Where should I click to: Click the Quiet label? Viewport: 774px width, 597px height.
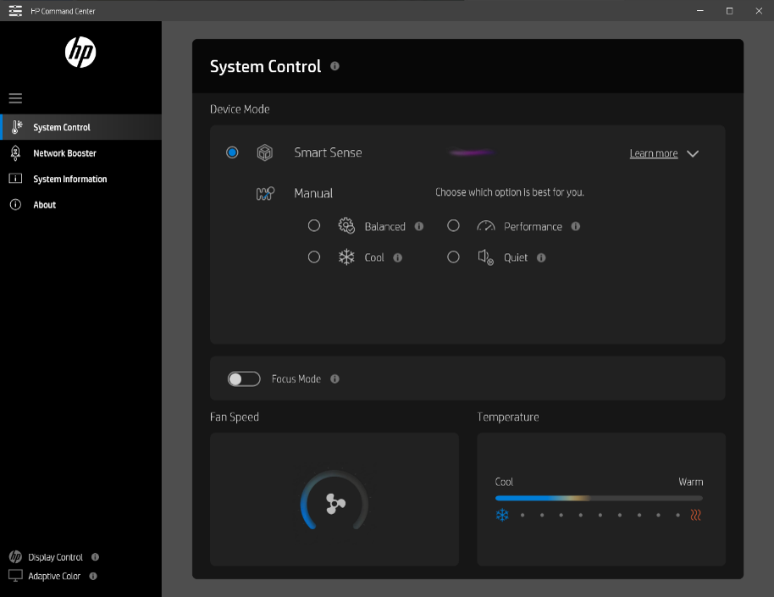click(x=516, y=257)
